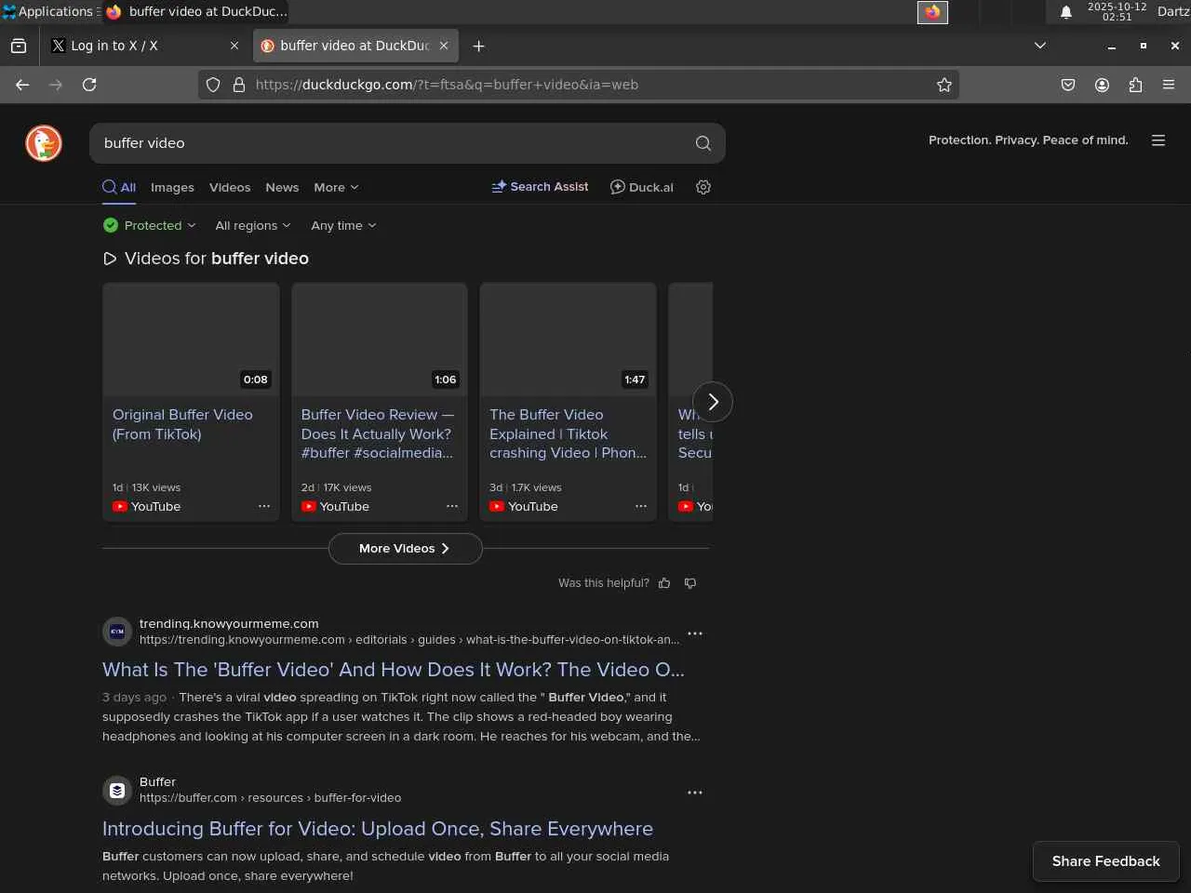Image resolution: width=1191 pixels, height=893 pixels.
Task: Open Firefox application menu
Action: [1169, 85]
